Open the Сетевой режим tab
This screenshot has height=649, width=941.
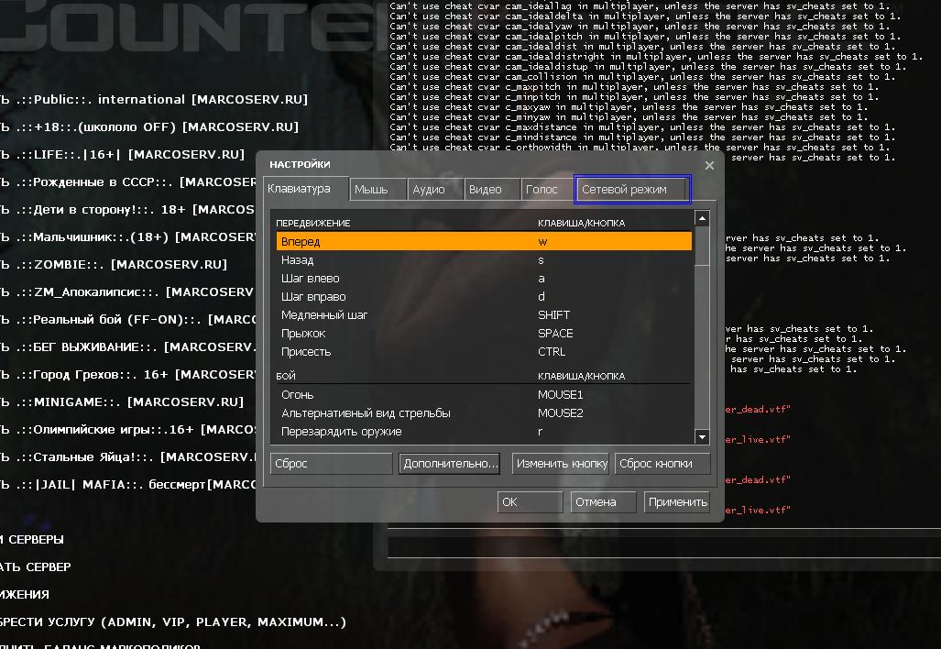click(x=632, y=190)
